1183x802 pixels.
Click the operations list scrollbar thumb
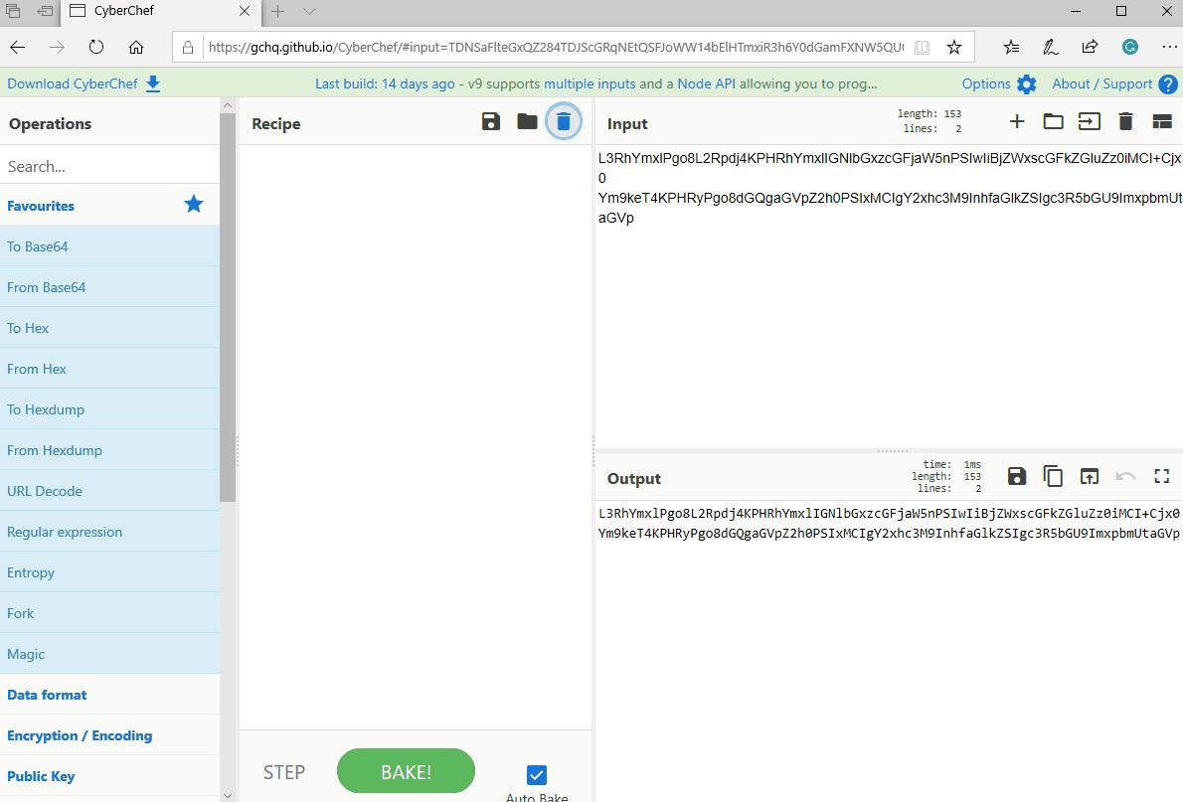tap(228, 307)
